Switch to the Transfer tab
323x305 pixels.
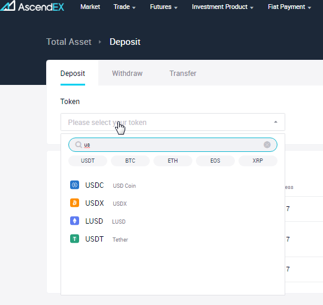tap(183, 74)
